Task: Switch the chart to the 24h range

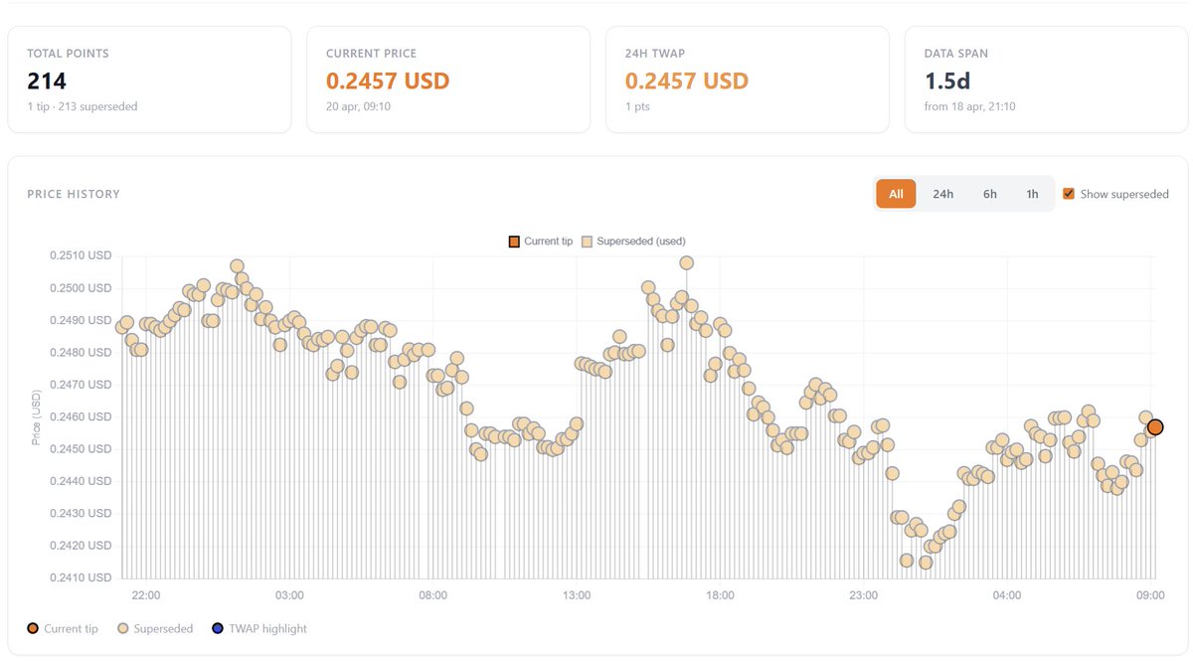Action: point(942,194)
